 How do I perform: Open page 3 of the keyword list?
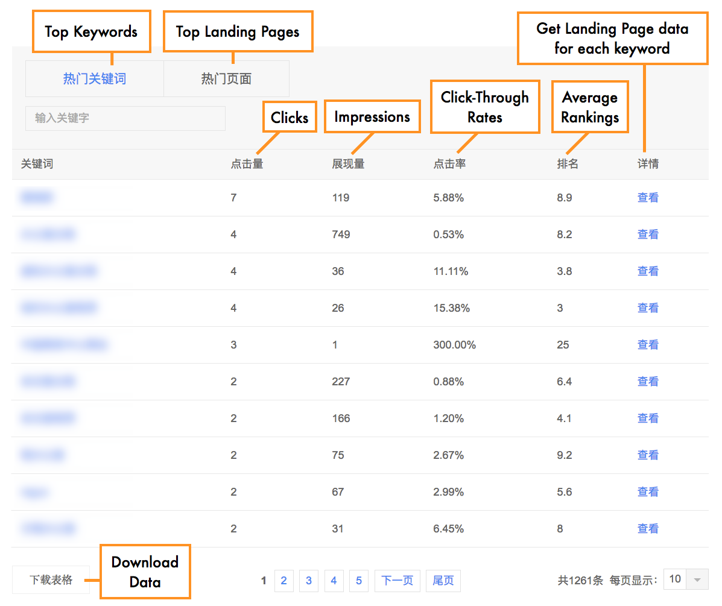[x=309, y=581]
